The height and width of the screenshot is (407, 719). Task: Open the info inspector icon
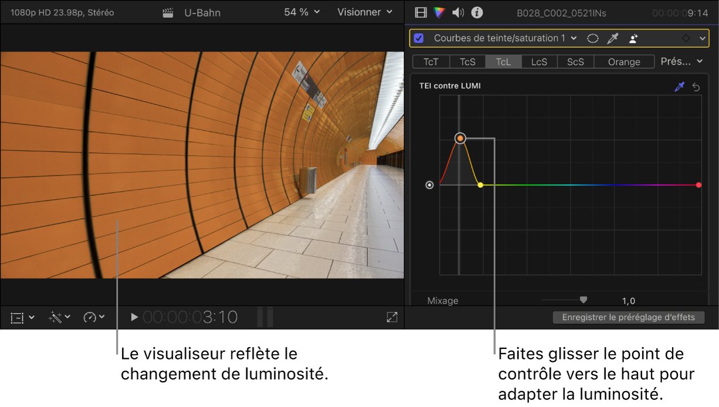coord(477,12)
